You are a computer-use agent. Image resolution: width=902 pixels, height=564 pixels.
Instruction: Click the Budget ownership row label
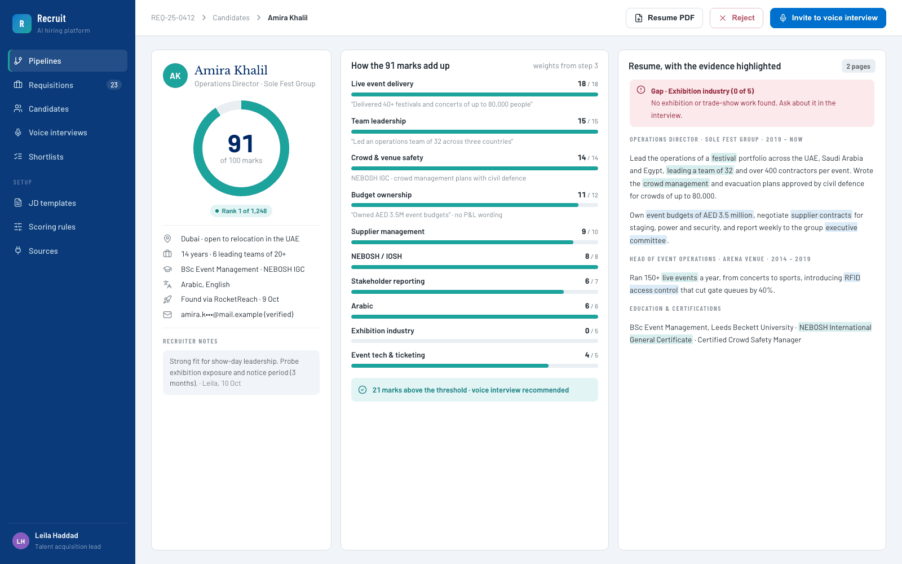pyautogui.click(x=382, y=195)
